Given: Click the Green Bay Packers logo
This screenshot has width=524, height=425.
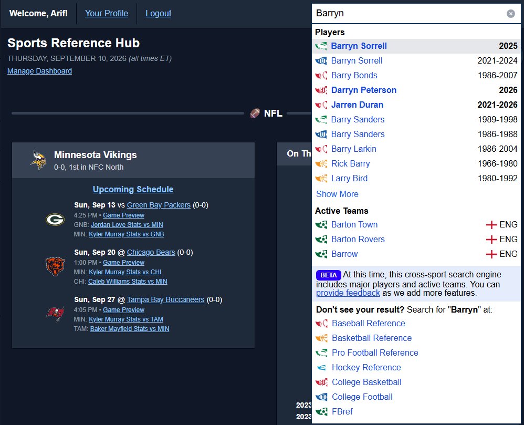Looking at the screenshot, I should [x=55, y=220].
